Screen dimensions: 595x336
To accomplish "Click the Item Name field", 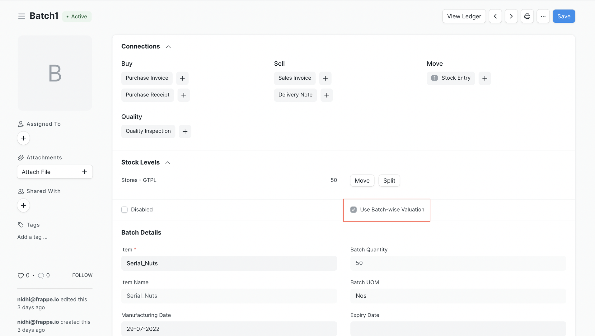I will point(229,296).
